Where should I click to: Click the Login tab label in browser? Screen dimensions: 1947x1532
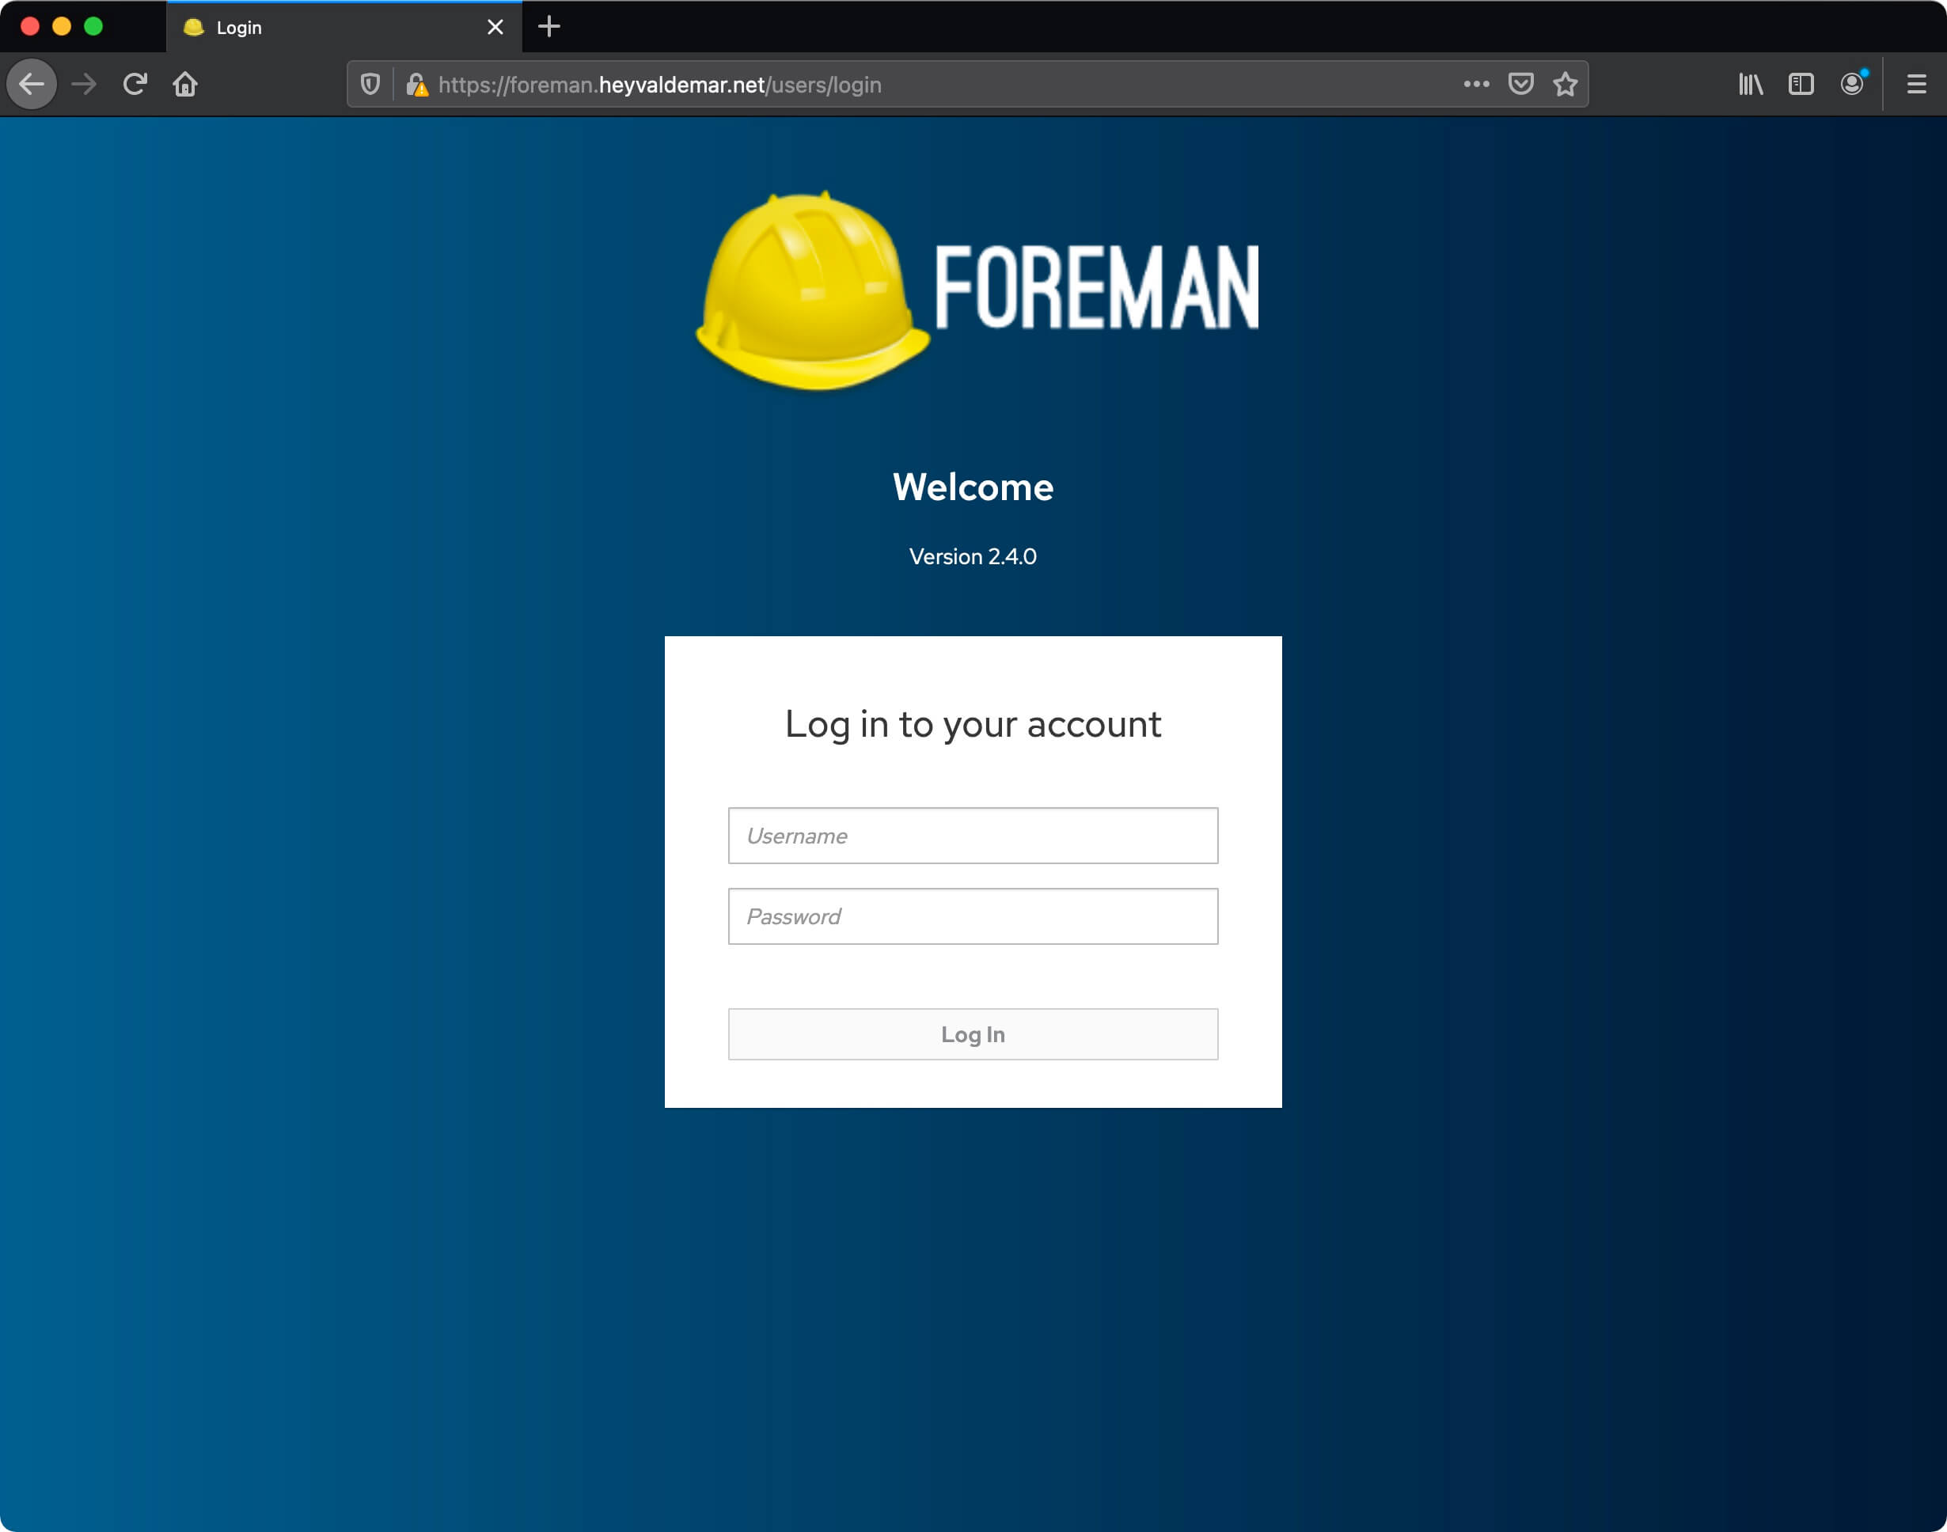point(241,27)
